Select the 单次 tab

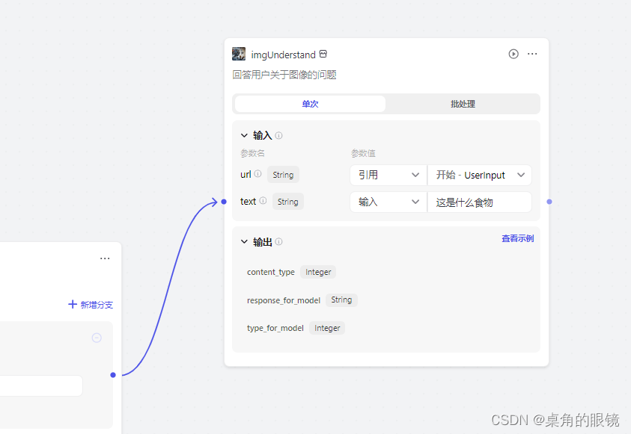coord(310,104)
